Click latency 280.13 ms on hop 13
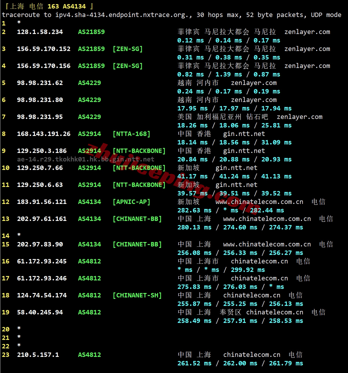The image size is (348, 373). [x=194, y=227]
